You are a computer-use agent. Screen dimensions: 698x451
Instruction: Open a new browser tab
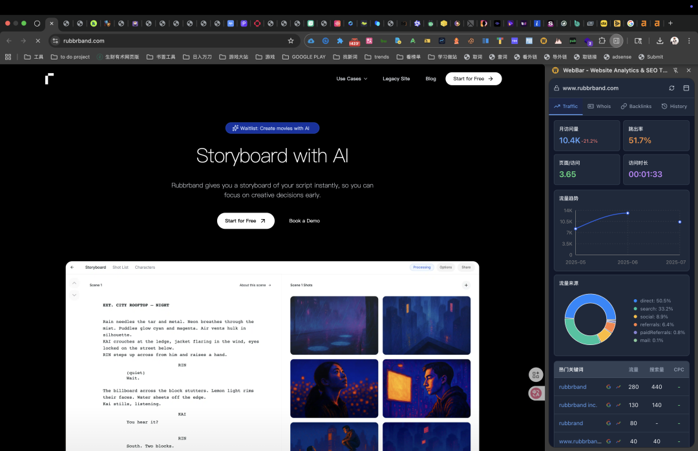(670, 23)
